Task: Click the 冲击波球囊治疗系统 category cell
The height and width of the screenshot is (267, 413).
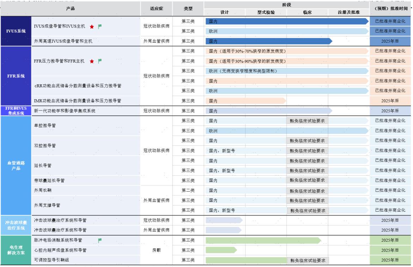Action: (x=16, y=225)
